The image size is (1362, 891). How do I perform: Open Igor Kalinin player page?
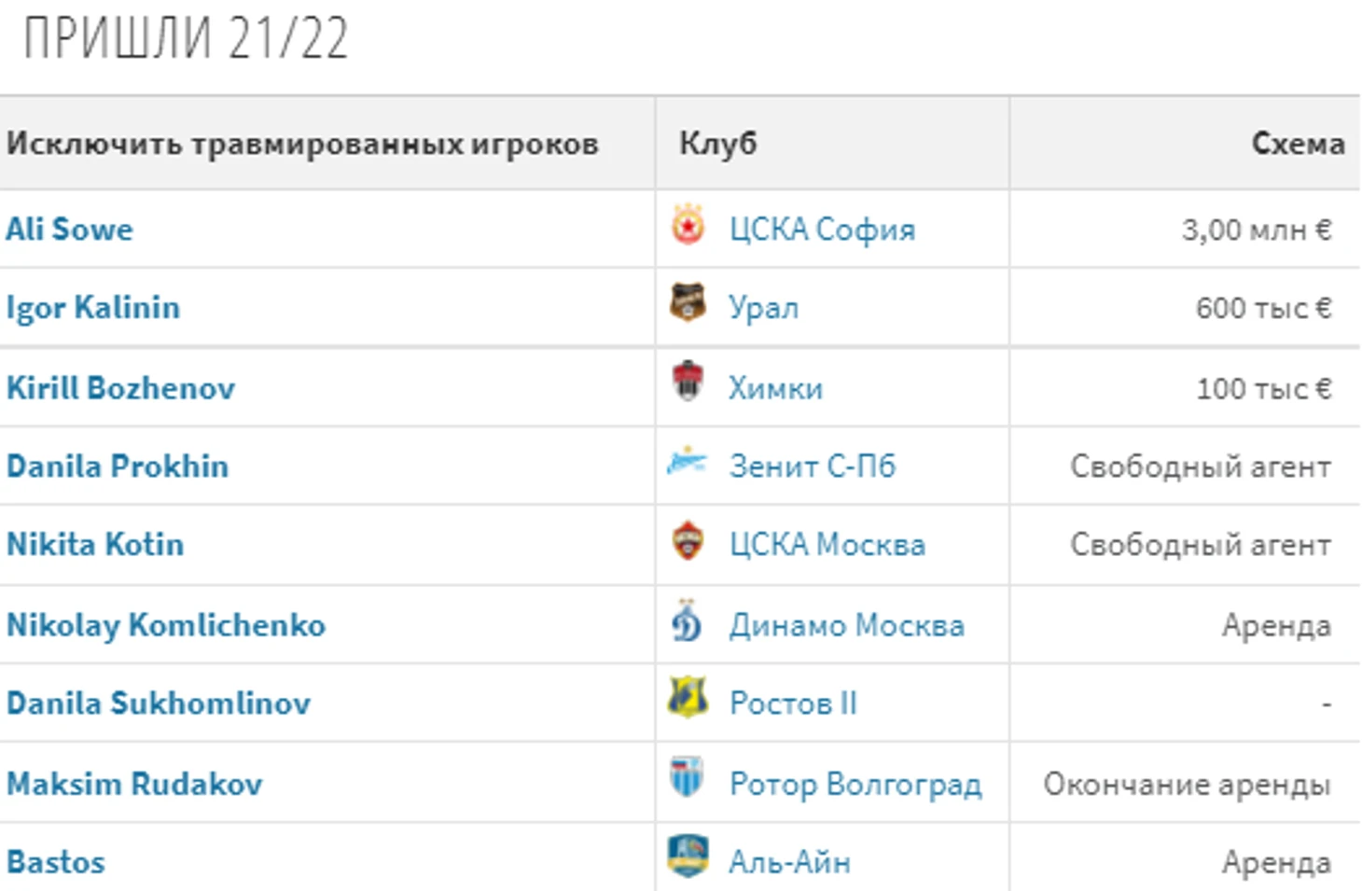[93, 308]
